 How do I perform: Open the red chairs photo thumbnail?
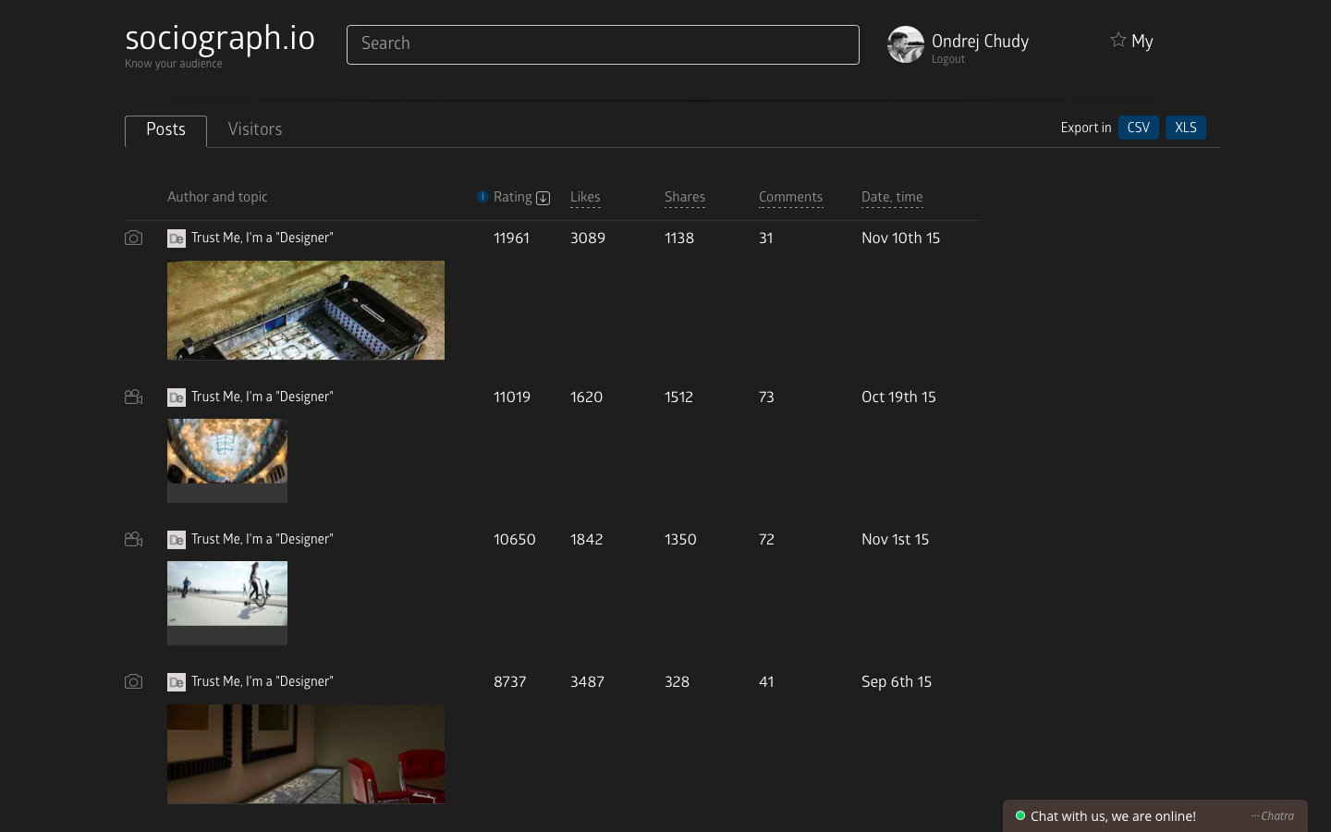point(306,754)
